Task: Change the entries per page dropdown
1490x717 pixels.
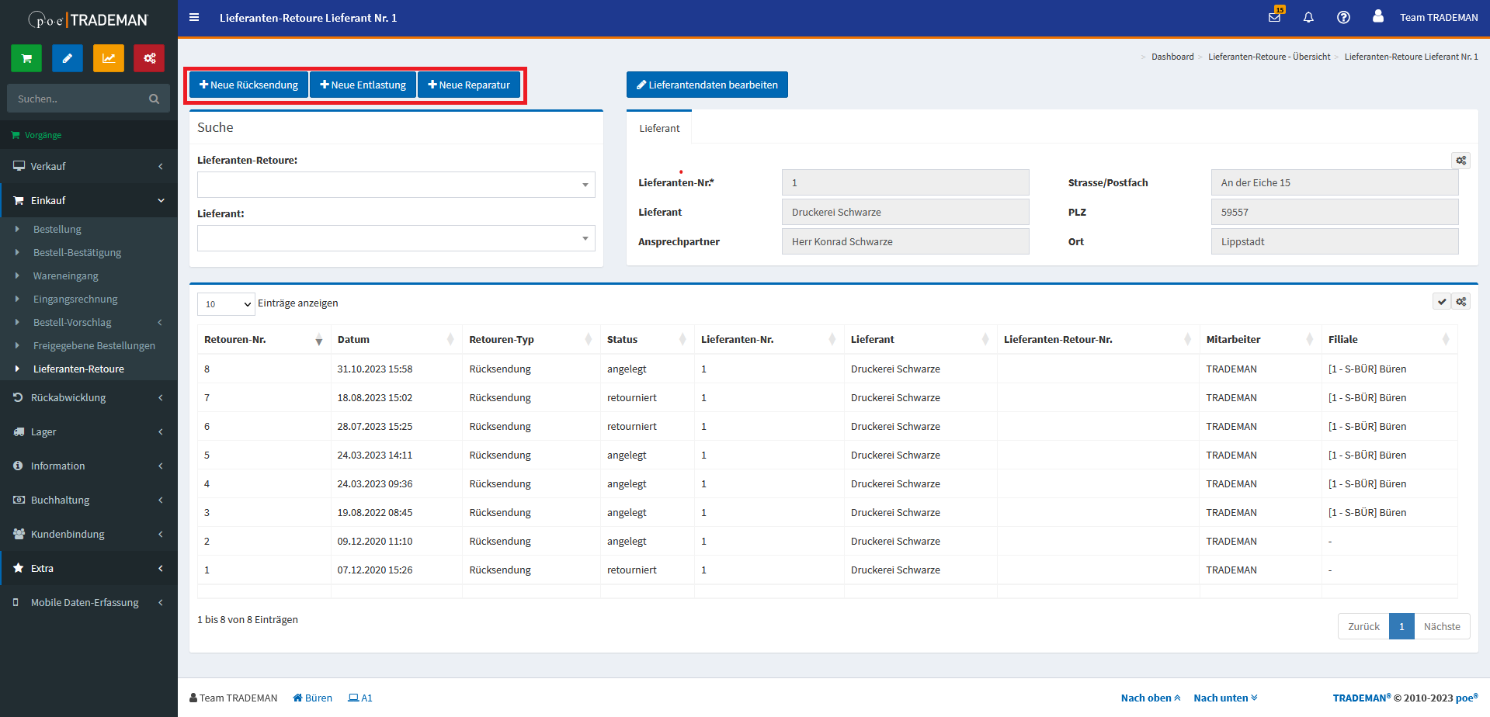Action: click(x=226, y=304)
